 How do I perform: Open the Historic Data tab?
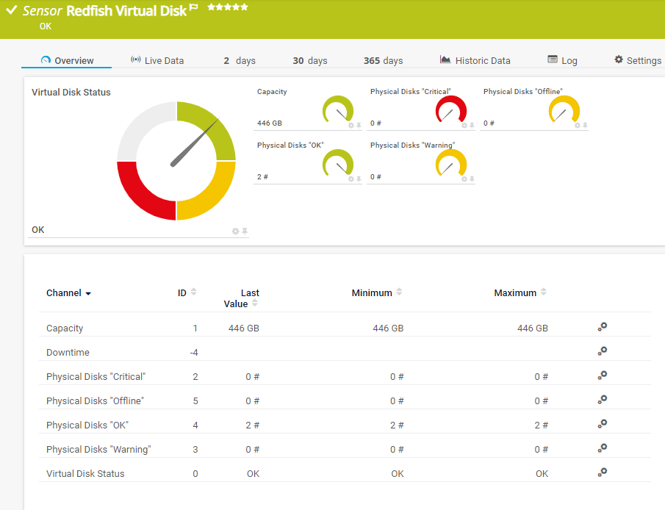(475, 60)
